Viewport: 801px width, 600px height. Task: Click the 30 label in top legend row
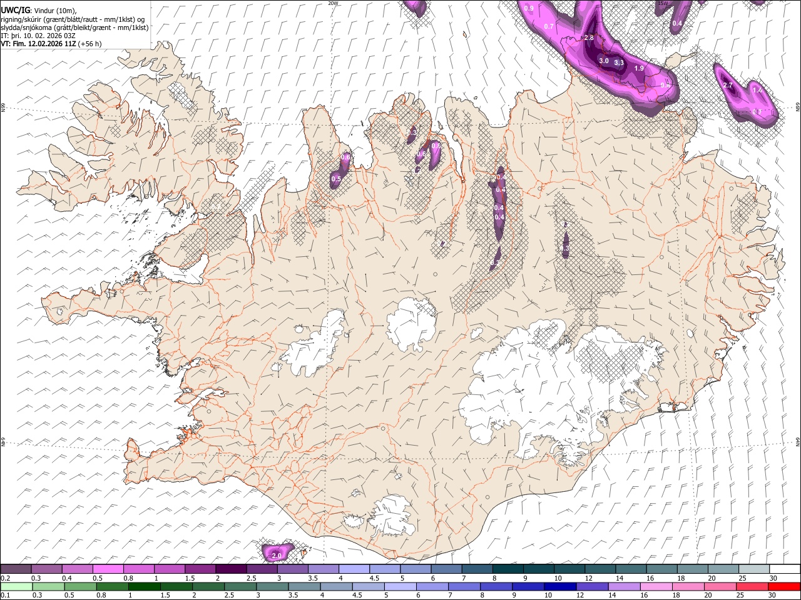click(773, 578)
